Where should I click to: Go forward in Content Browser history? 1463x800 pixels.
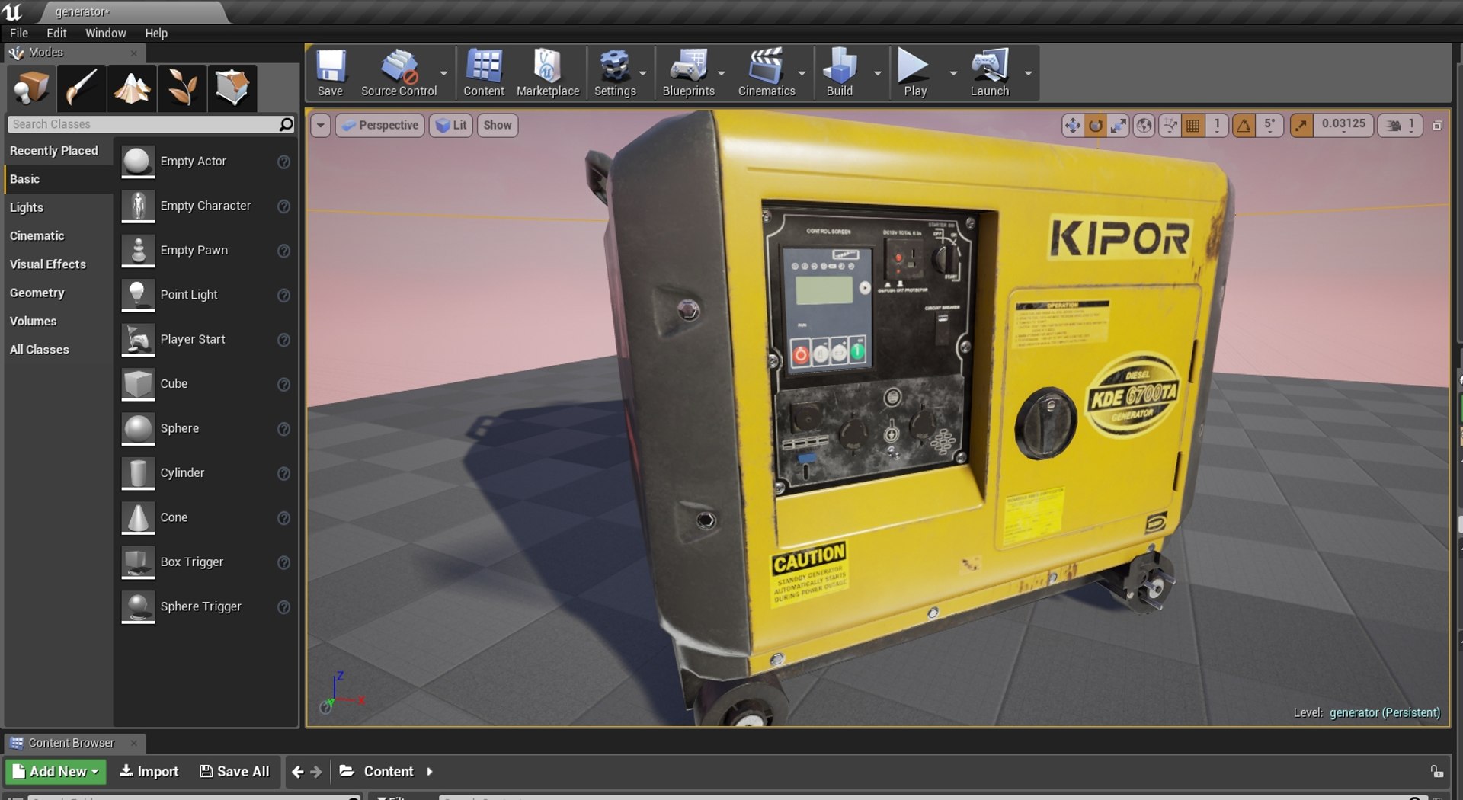[x=316, y=772]
